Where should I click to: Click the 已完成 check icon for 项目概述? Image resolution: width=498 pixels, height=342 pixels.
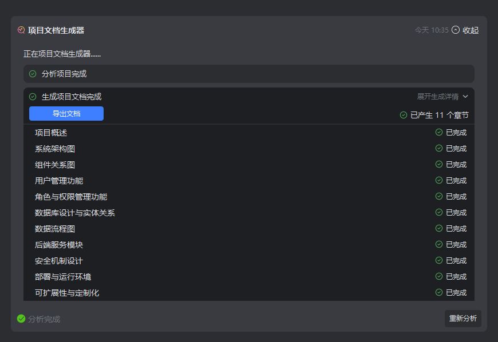point(439,132)
